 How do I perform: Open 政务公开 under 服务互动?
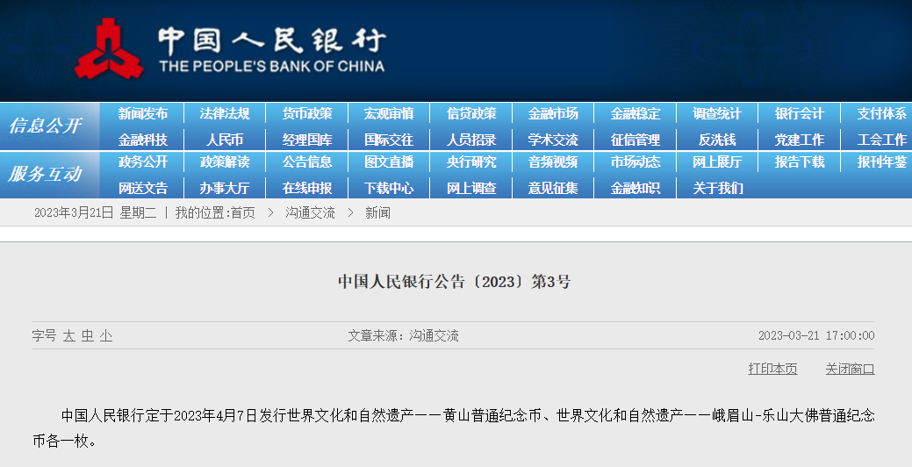(142, 162)
